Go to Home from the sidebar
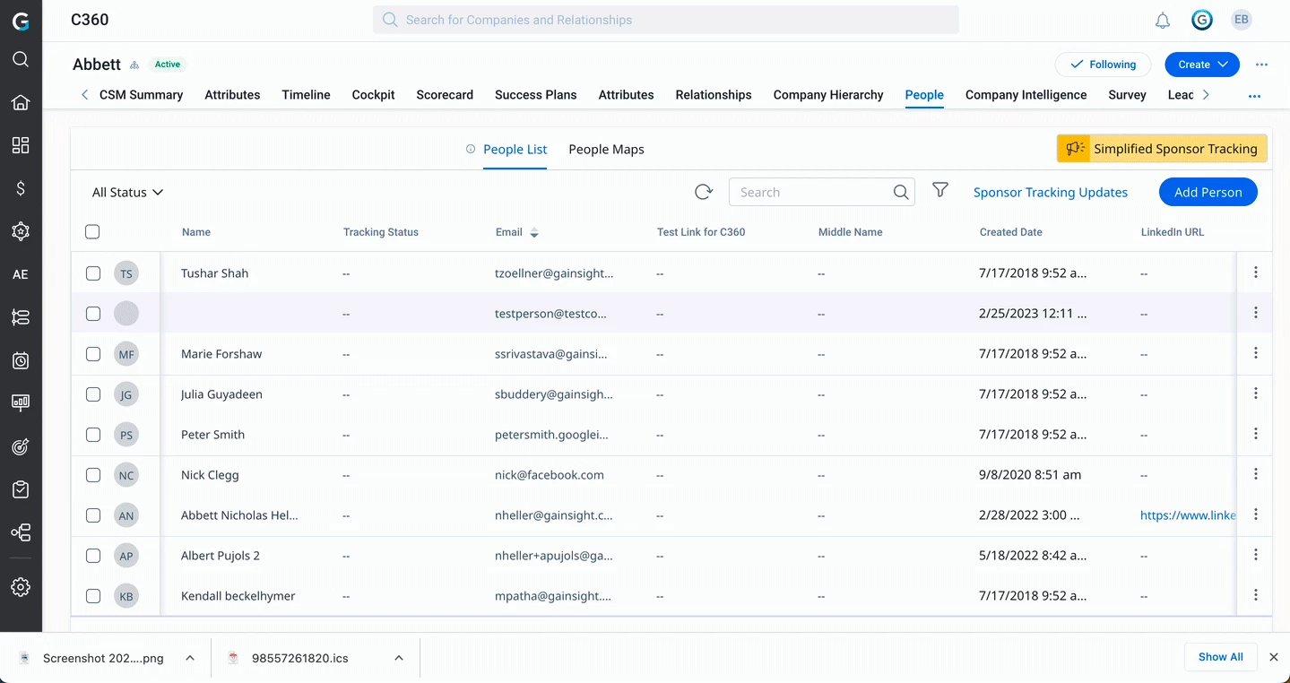 [21, 102]
